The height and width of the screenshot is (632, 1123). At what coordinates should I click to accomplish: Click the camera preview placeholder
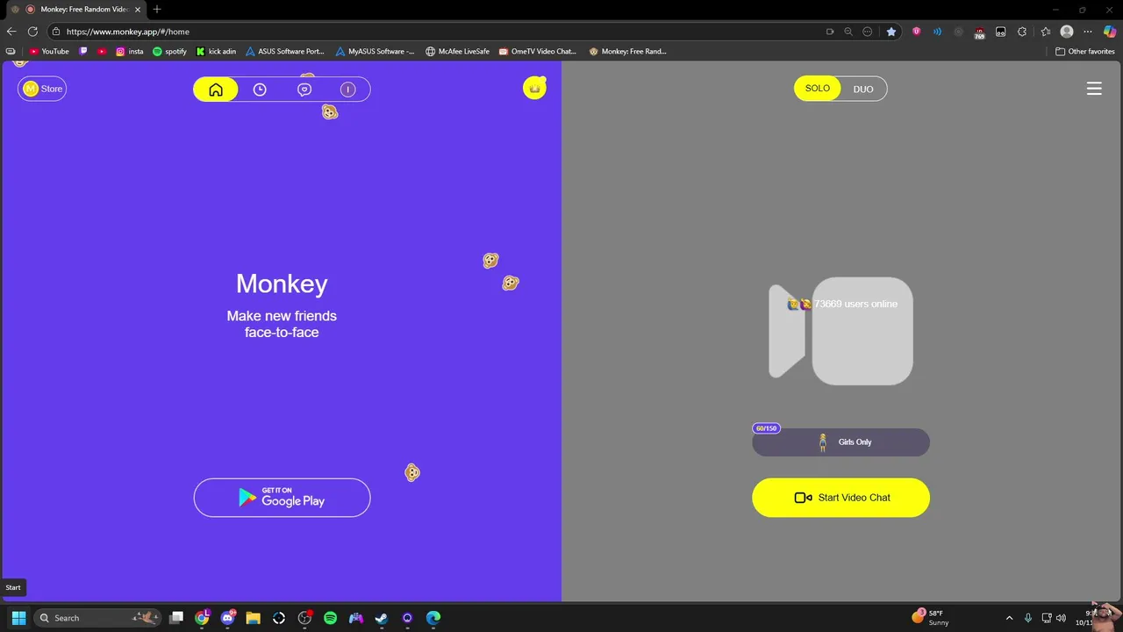840,332
